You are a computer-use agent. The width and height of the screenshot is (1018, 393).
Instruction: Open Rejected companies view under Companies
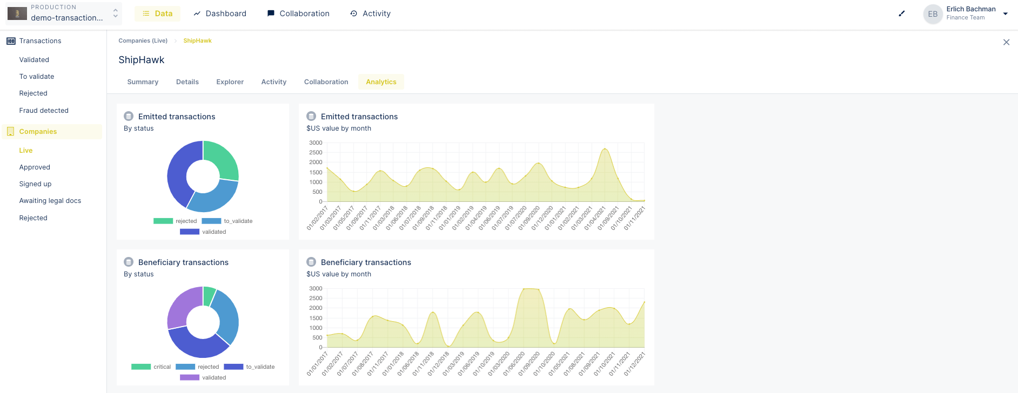[33, 218]
